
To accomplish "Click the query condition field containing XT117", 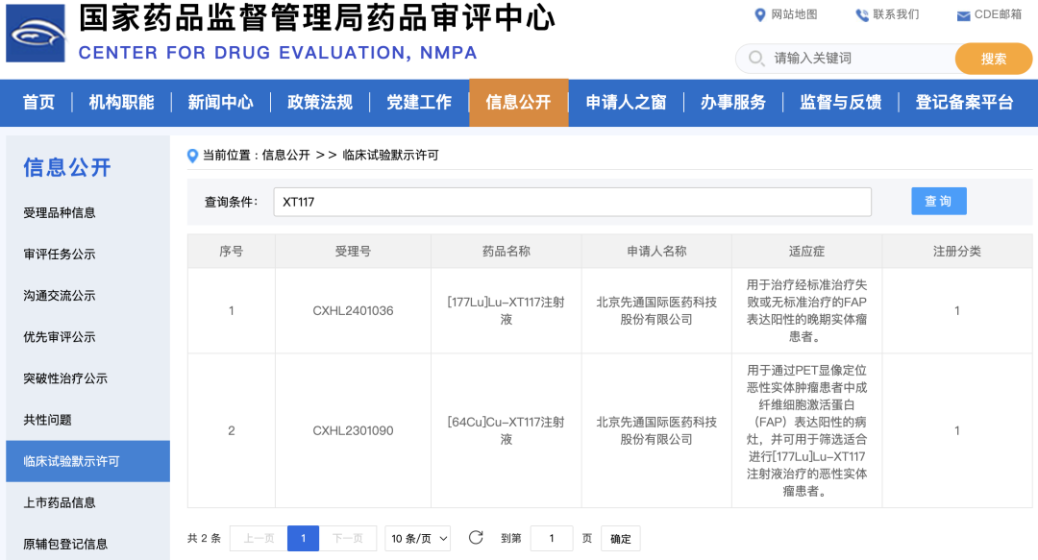I will [572, 202].
